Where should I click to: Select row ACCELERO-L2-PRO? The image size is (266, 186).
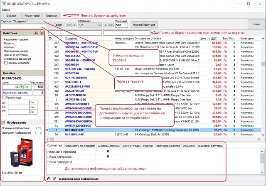coord(155,86)
